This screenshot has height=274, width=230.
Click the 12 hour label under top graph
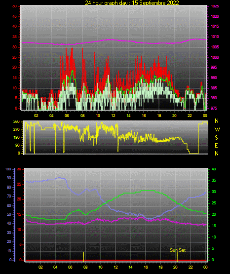113,116
